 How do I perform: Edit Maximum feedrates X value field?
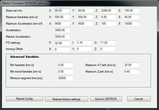62,17
